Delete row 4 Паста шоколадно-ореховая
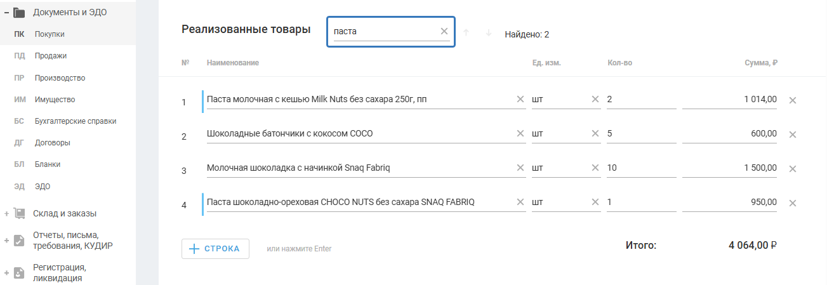 tap(792, 203)
